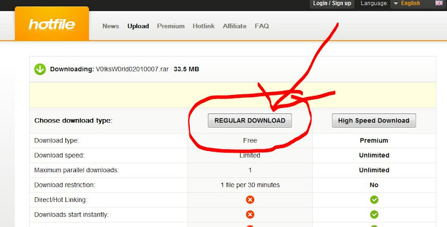Click the 'Downloads start instantly:' label
Viewport: 447px width, 227px height.
click(x=72, y=215)
